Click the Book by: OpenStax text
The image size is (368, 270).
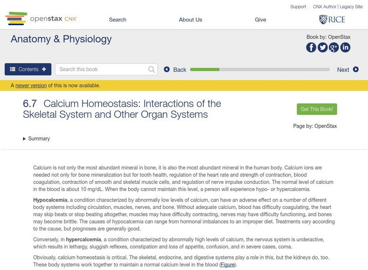328,37
